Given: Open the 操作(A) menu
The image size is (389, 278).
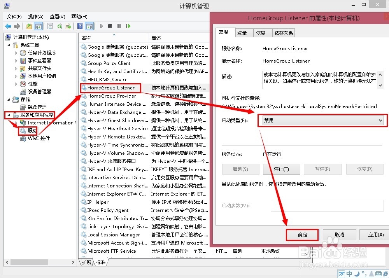Looking at the screenshot, I should pos(35,16).
